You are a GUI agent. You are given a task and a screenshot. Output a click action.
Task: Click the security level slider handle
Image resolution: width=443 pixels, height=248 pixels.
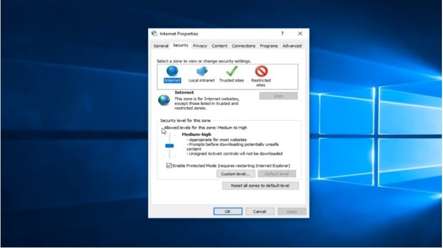[169, 146]
